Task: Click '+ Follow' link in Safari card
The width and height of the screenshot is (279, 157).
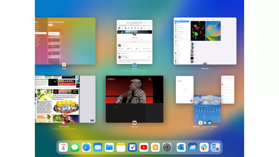Action: (149, 57)
